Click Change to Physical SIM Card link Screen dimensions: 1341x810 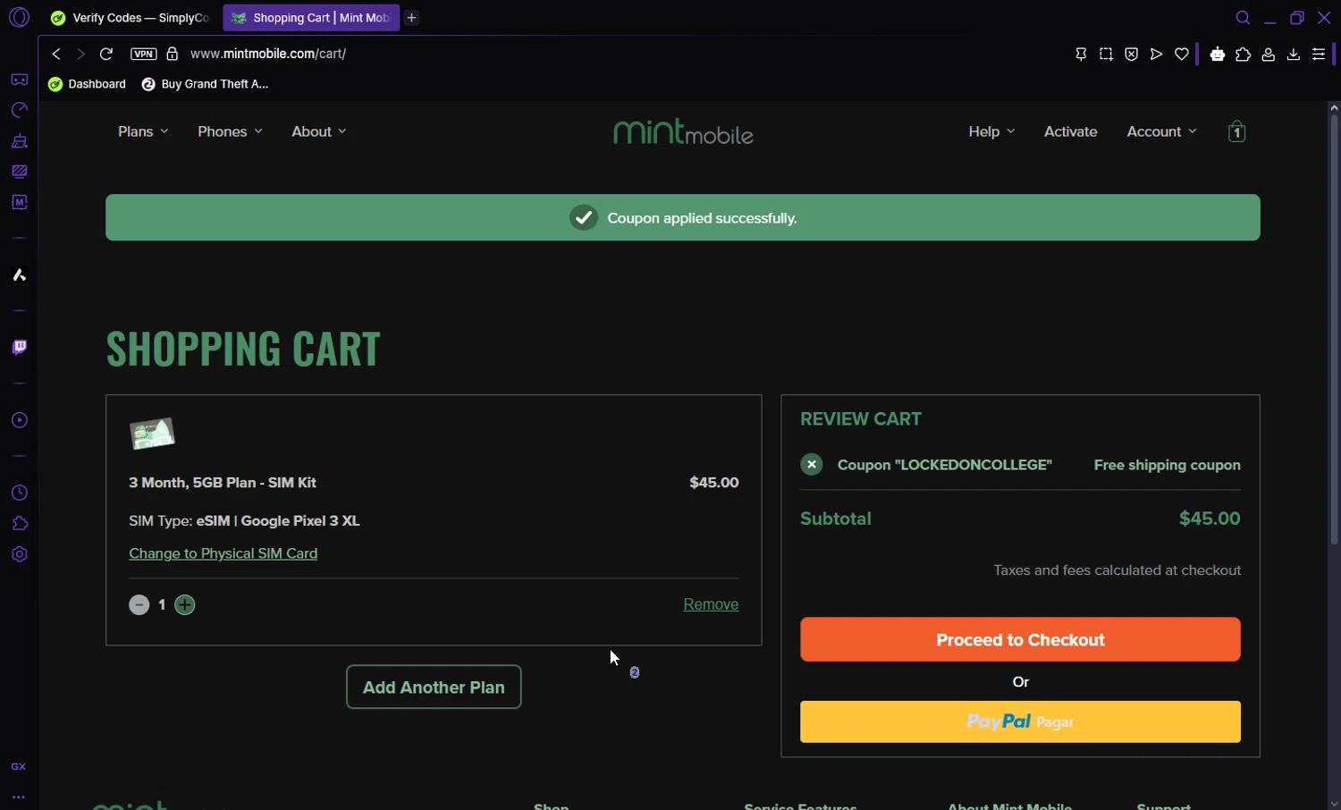(223, 553)
